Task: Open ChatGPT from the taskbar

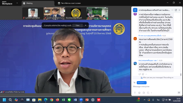Action: [93, 100]
